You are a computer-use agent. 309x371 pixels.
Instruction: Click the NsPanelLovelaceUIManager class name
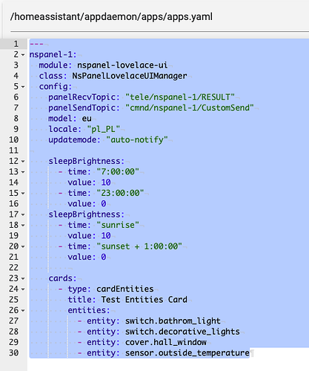[x=130, y=76]
